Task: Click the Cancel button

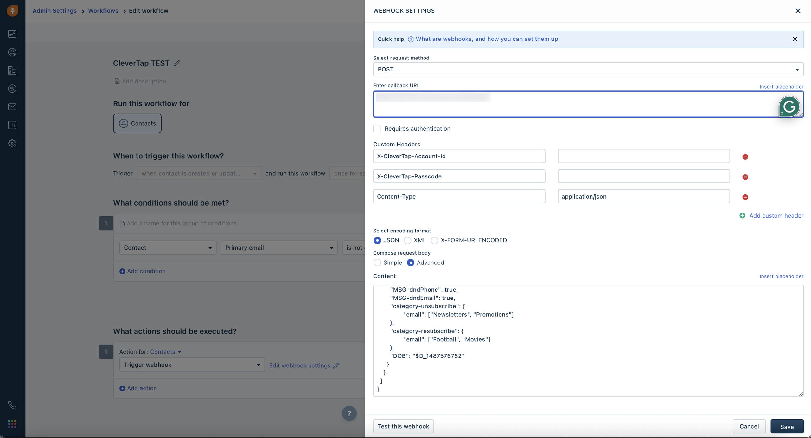Action: (749, 426)
